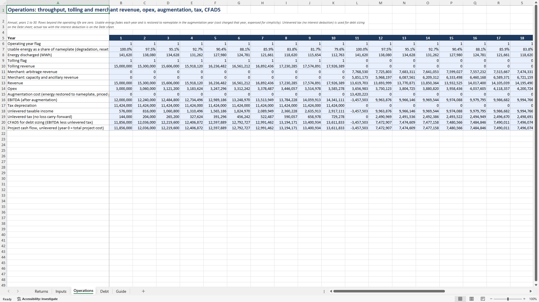The width and height of the screenshot is (539, 302).
Task: Select year 11 EBITDA cell -3,457,503
Action: 357,100
